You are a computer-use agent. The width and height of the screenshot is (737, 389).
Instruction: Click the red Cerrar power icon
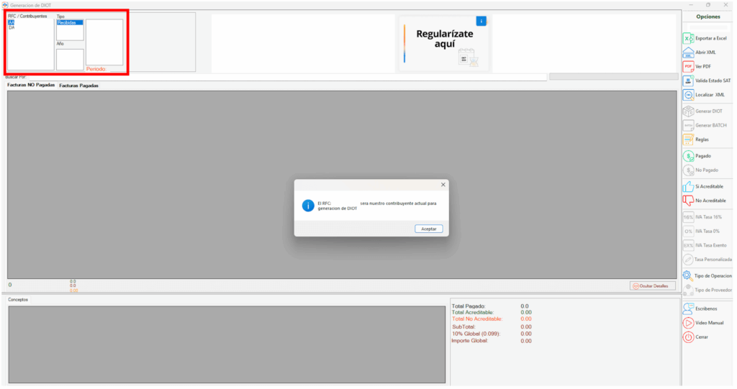(688, 337)
